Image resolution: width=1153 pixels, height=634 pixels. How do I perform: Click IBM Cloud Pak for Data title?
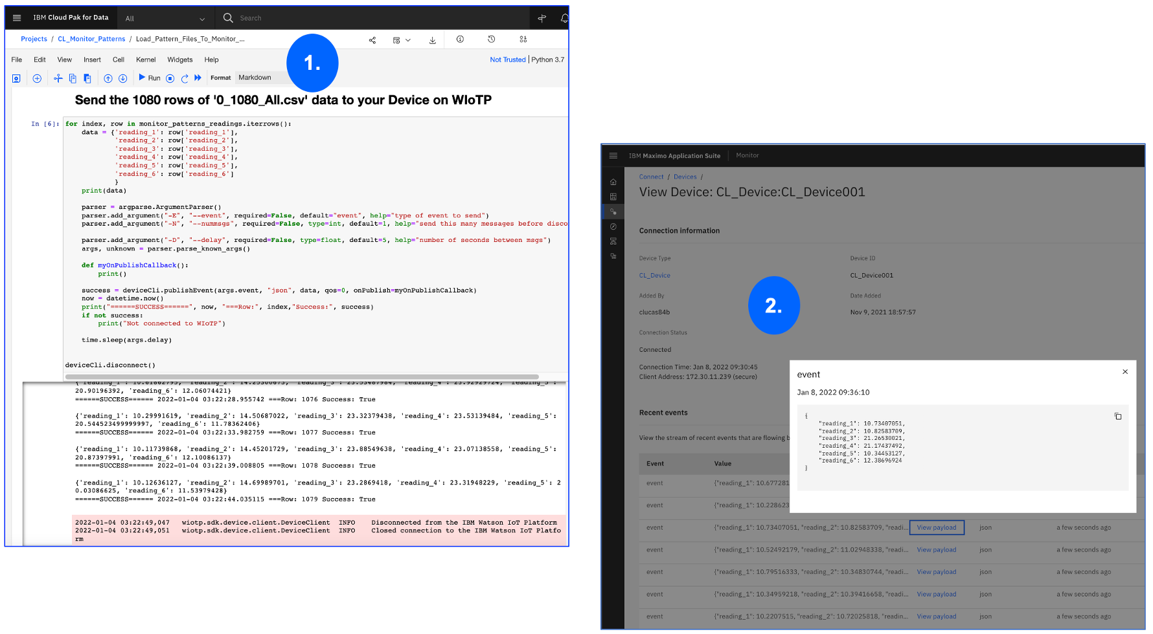click(71, 17)
